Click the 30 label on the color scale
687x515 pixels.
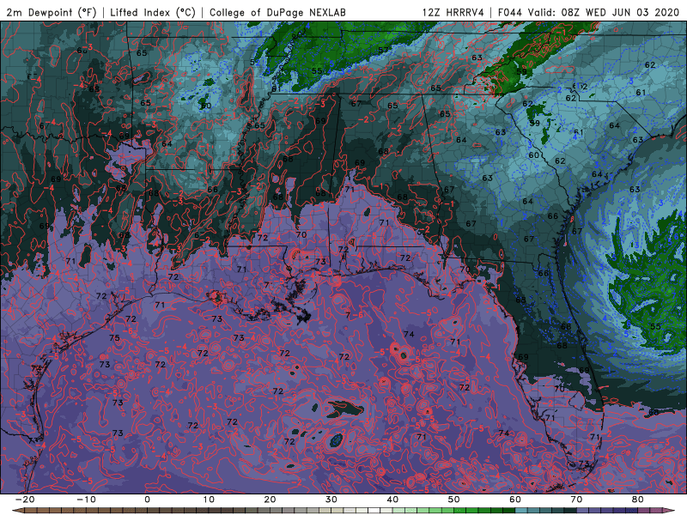[x=331, y=500]
